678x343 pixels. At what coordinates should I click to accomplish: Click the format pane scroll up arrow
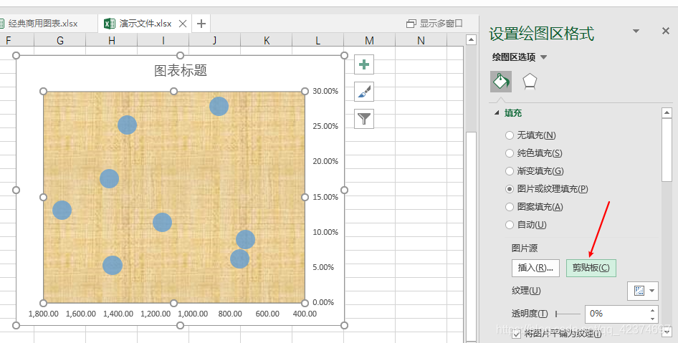coord(667,113)
